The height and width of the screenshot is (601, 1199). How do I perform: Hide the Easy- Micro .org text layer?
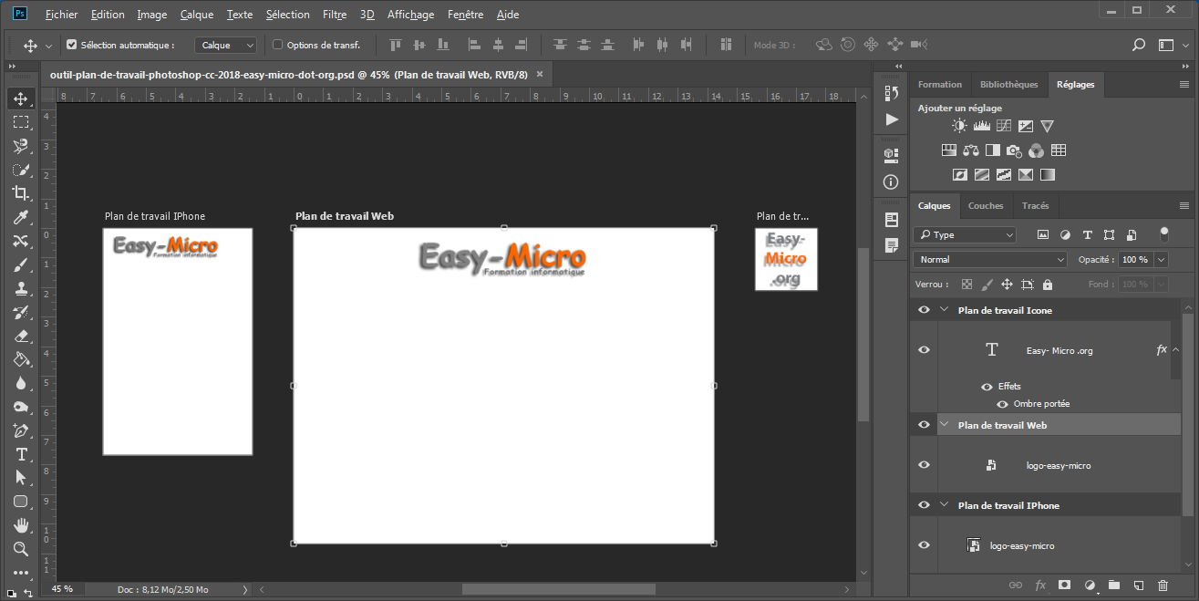(924, 350)
